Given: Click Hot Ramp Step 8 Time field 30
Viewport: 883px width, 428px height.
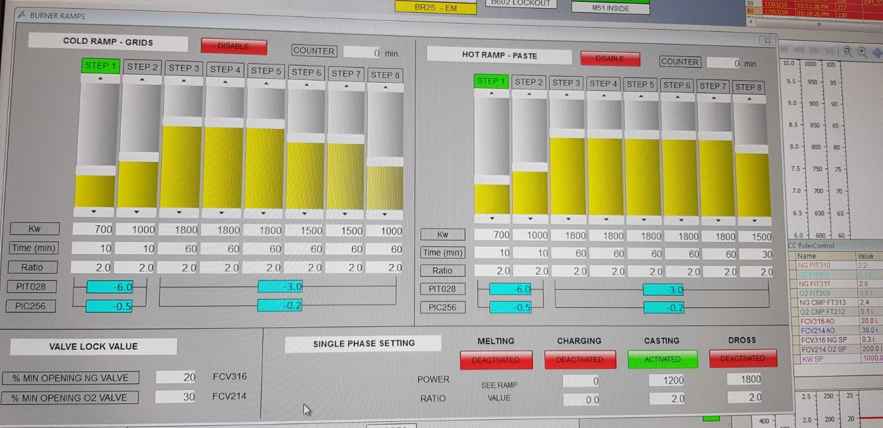Looking at the screenshot, I should 756,254.
